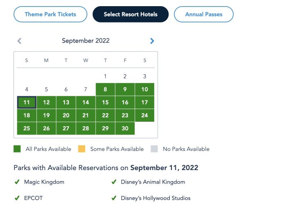Select September 24 on the calendar
The height and width of the screenshot is (216, 287).
[x=145, y=115]
